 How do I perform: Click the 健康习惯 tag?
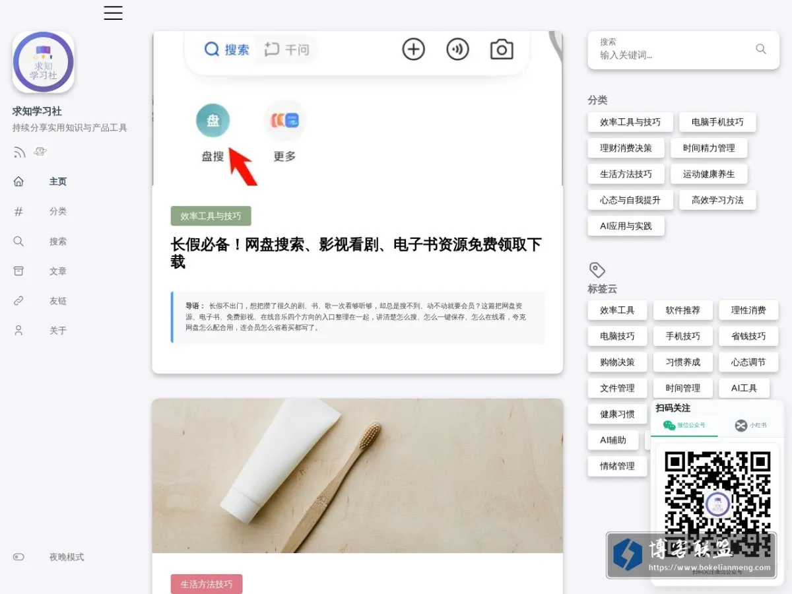point(617,414)
